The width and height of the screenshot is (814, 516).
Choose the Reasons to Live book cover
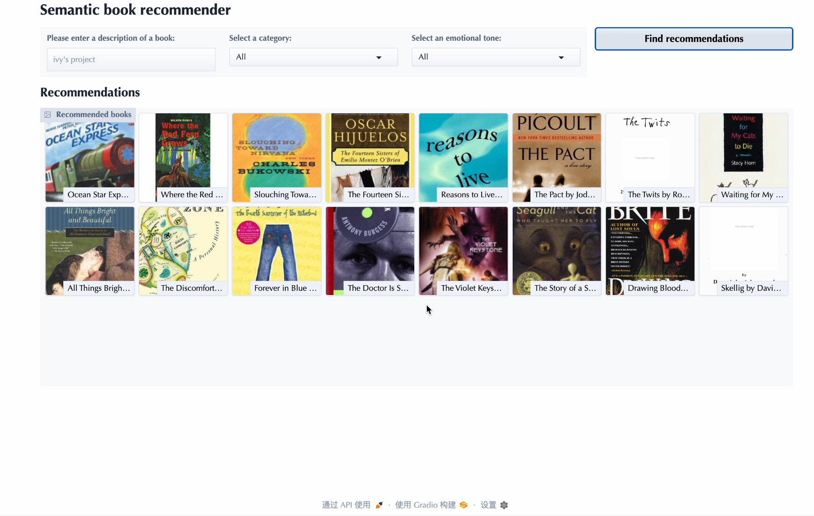pos(463,157)
